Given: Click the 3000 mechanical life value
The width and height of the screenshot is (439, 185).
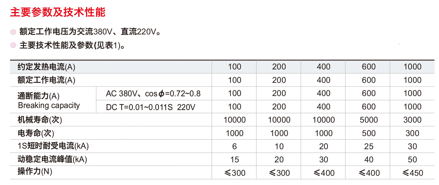Looking at the screenshot, I should tap(412, 120).
